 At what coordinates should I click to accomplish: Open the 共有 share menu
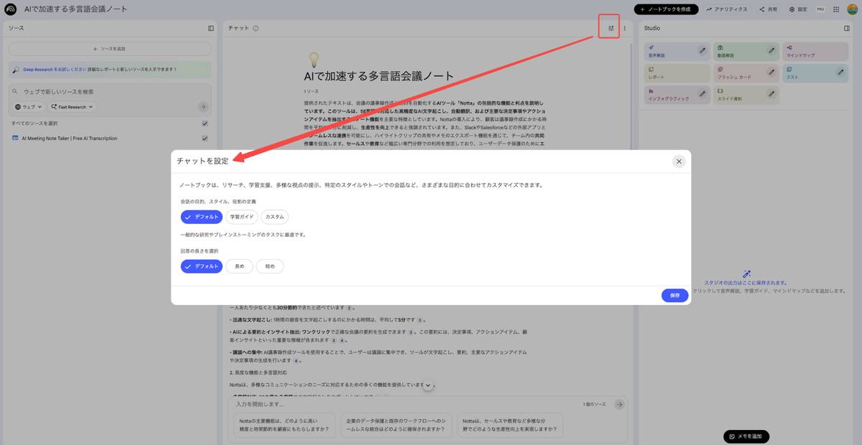[767, 9]
